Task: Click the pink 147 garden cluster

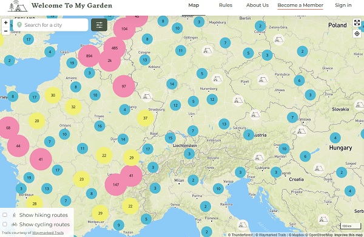Action: click(116, 185)
